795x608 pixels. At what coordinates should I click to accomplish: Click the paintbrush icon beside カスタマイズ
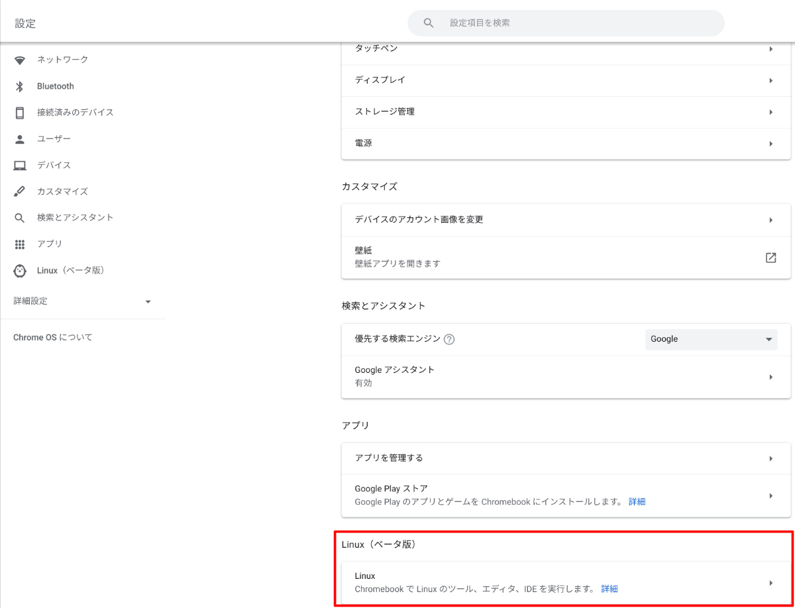tap(20, 191)
